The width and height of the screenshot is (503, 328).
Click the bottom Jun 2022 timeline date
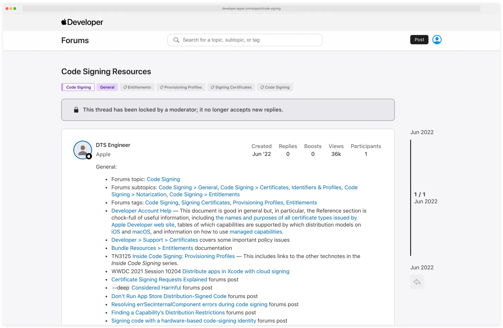pos(422,268)
